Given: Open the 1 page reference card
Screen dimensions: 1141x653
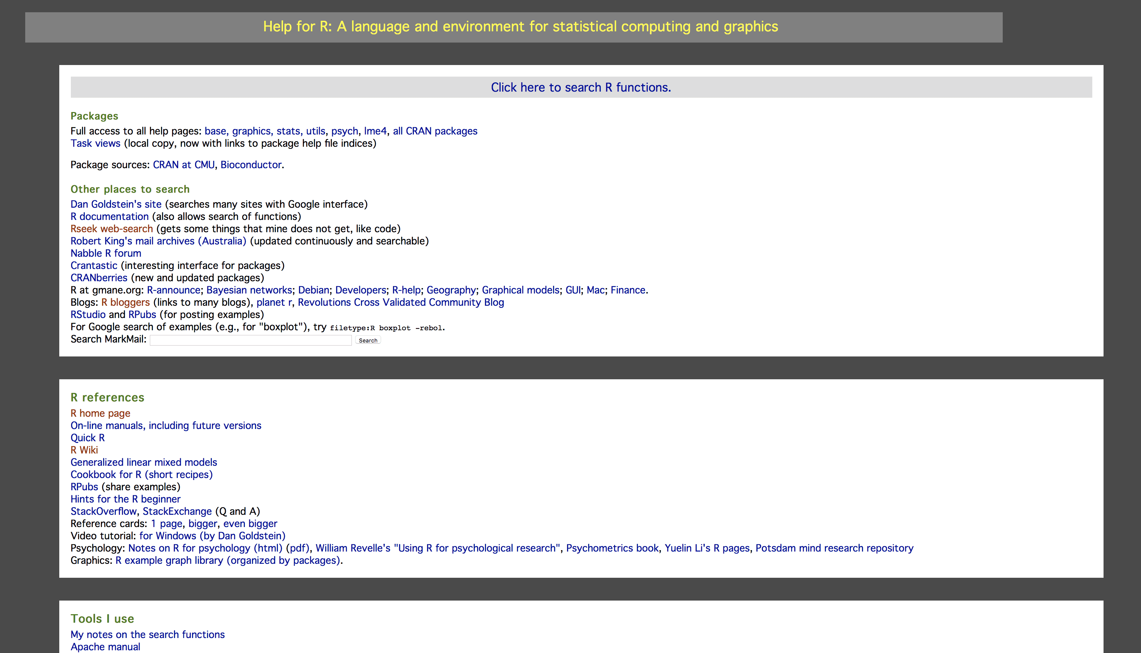Looking at the screenshot, I should (x=167, y=523).
